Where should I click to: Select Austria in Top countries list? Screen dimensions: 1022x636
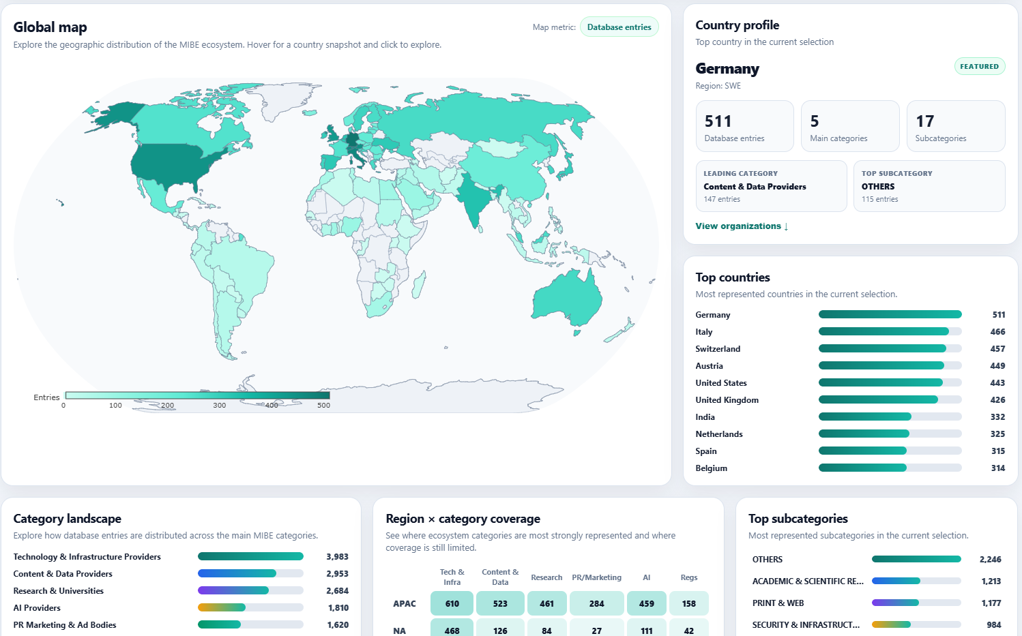point(850,365)
